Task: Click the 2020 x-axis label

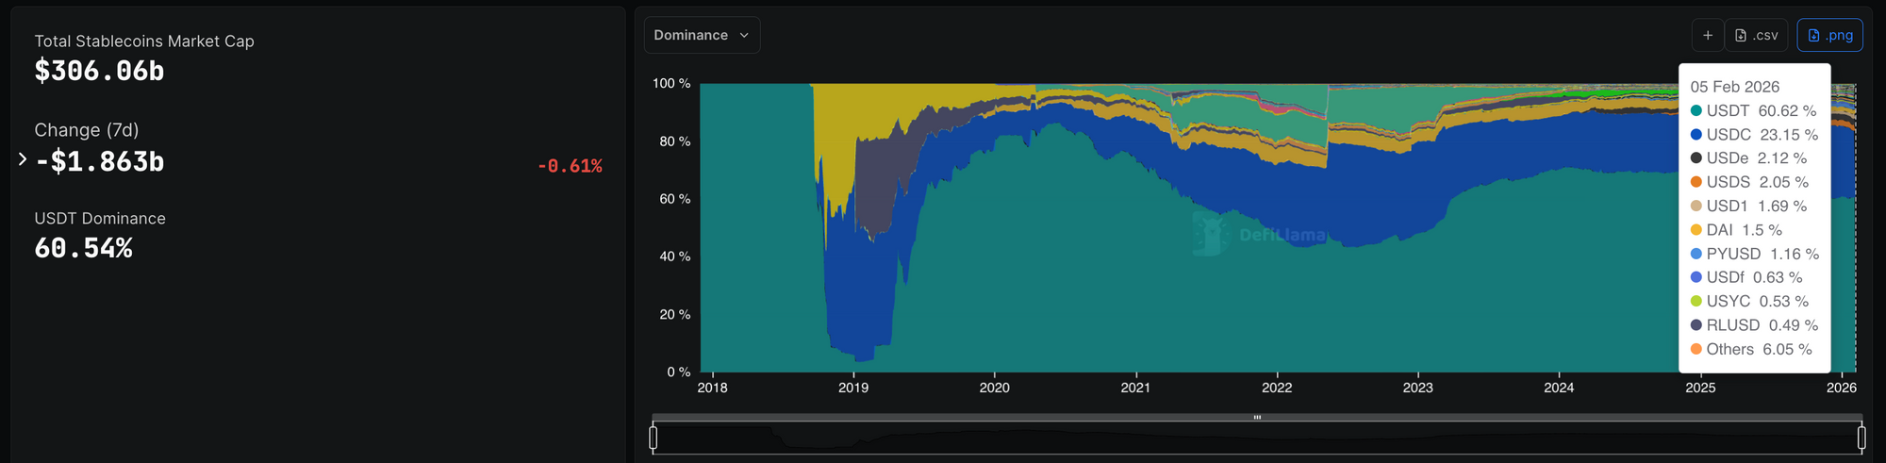Action: tap(995, 388)
